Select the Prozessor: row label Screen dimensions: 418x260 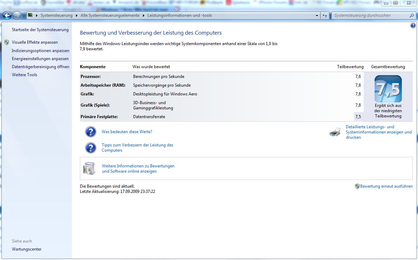tap(91, 77)
